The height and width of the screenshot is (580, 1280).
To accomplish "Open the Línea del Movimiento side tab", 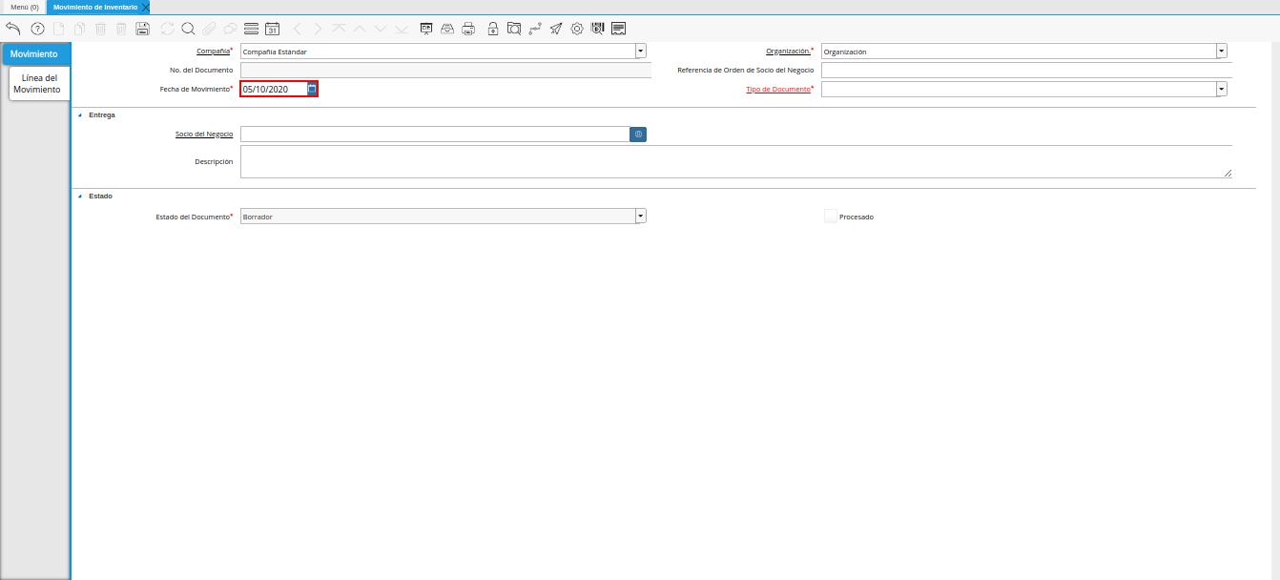I will (37, 84).
